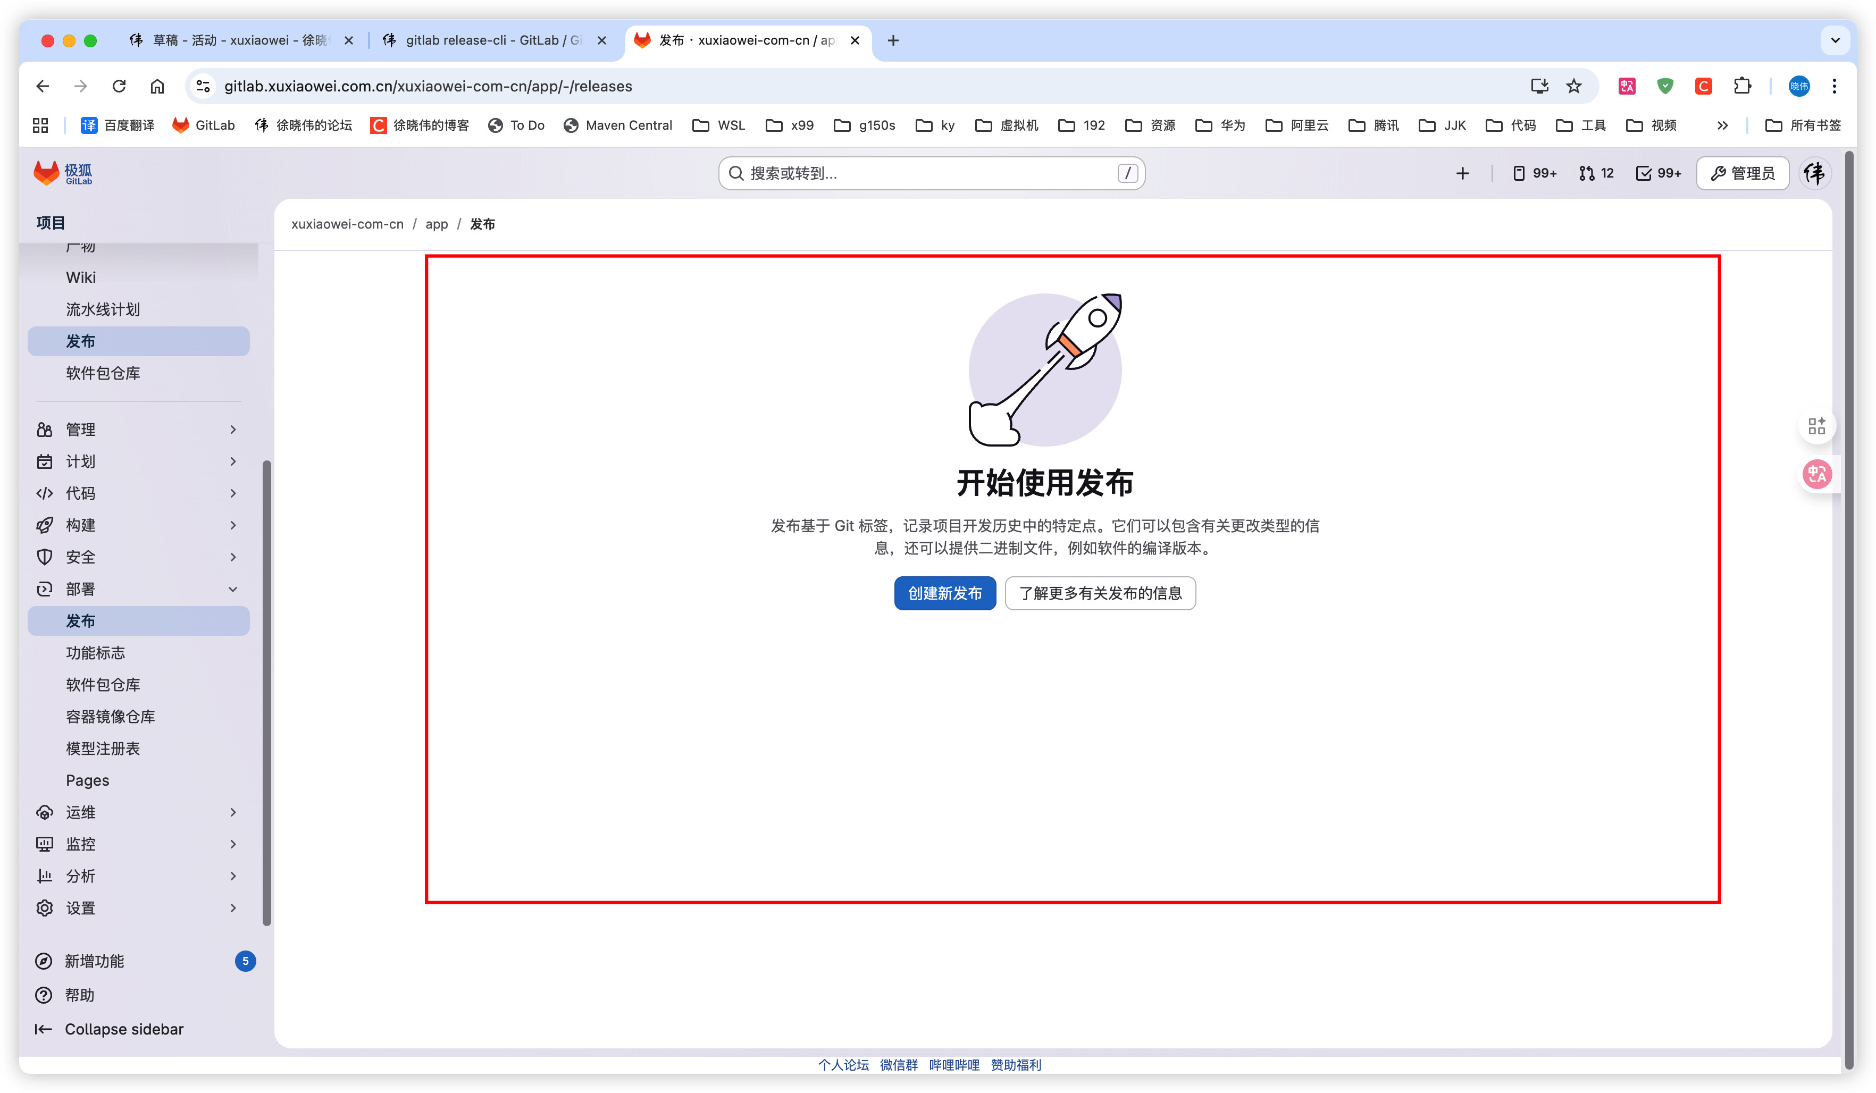Select 功能标志 in the sidebar menu
1876x1093 pixels.
click(95, 652)
